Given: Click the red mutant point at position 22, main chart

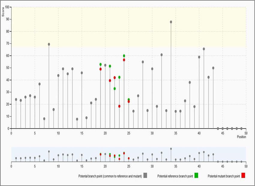Looking at the screenshot, I should click(x=115, y=78).
